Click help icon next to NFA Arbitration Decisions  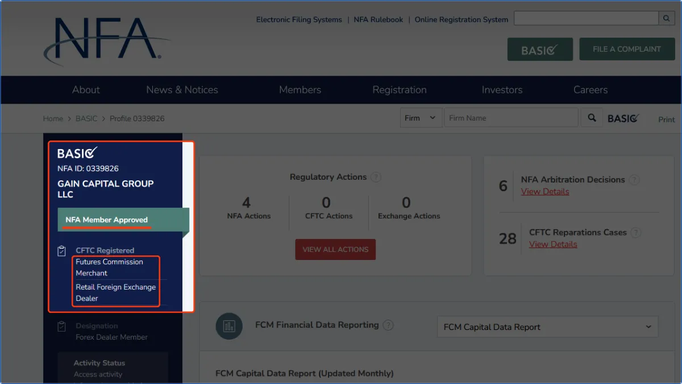click(634, 180)
